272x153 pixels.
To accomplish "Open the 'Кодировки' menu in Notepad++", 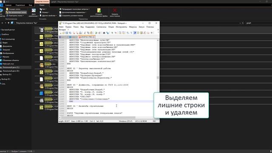I will click(90, 27).
